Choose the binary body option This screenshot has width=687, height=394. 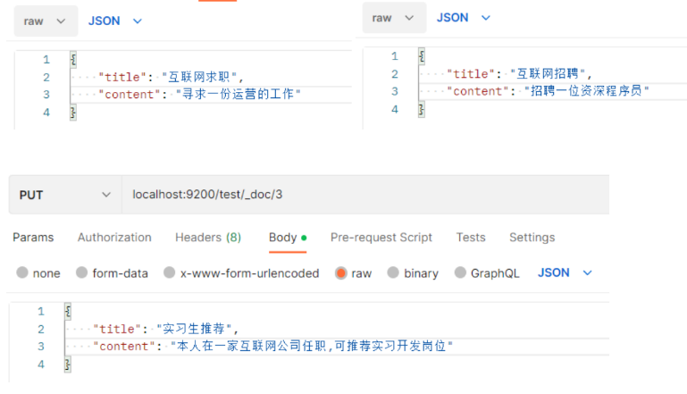(x=393, y=272)
